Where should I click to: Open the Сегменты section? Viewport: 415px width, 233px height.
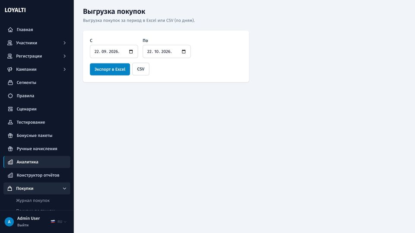click(37, 82)
